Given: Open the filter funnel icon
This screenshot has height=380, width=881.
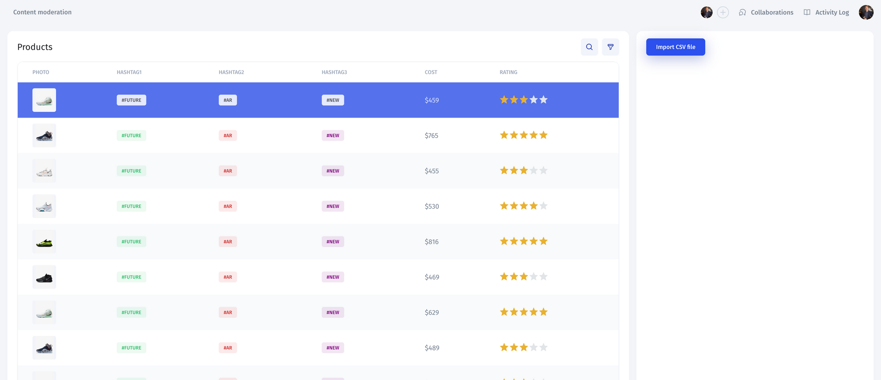Looking at the screenshot, I should point(610,47).
